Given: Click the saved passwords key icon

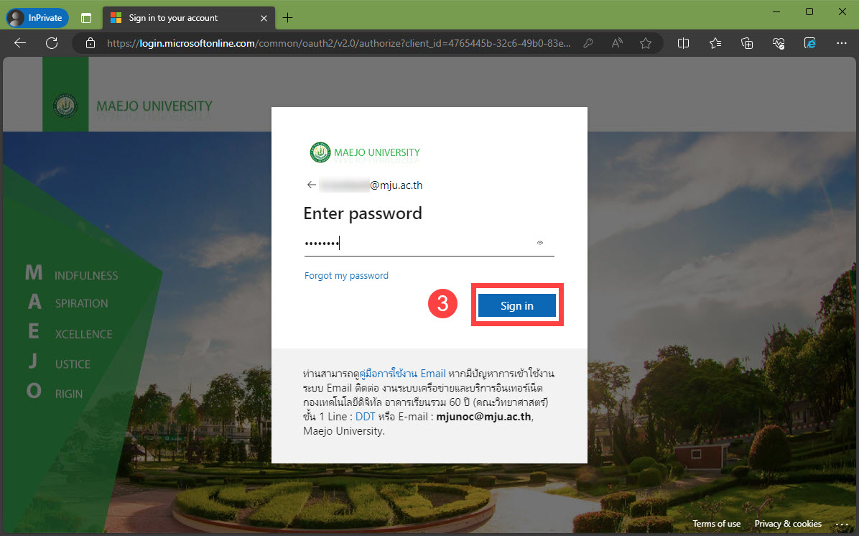Looking at the screenshot, I should coord(588,43).
